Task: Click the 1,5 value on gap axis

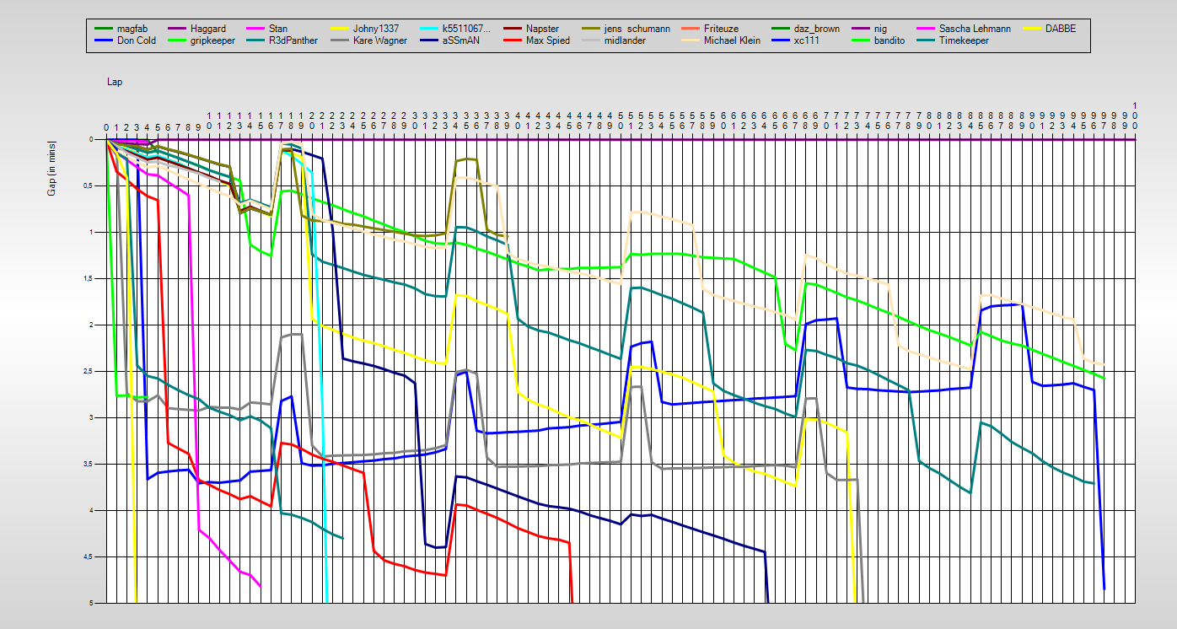Action: tap(89, 278)
